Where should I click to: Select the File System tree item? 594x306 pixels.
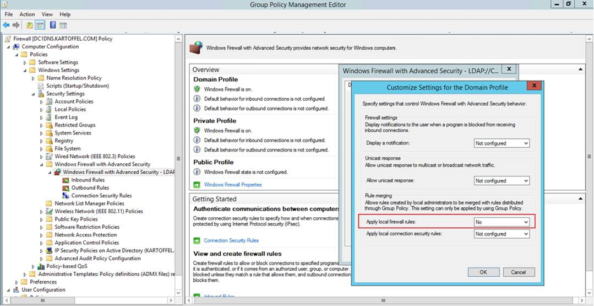click(x=67, y=149)
